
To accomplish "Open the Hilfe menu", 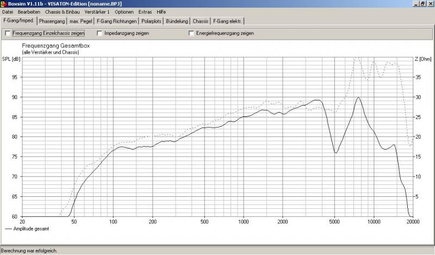I will coord(161,11).
